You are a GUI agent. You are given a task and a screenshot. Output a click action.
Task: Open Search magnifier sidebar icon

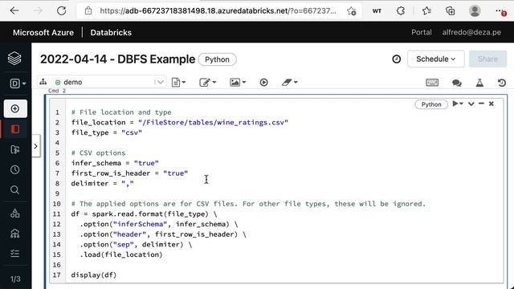pyautogui.click(x=15, y=189)
